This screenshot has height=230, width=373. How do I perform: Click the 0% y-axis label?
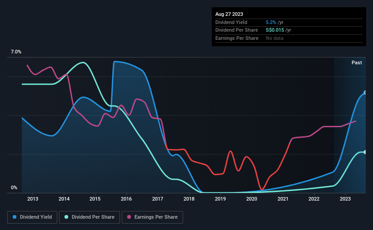click(x=14, y=187)
